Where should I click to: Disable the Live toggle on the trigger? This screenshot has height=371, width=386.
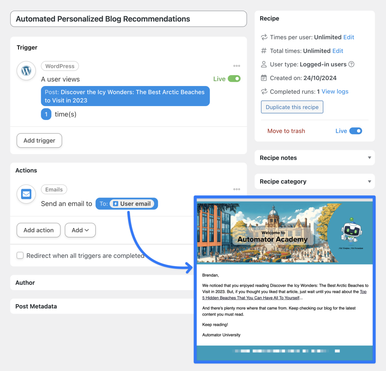235,79
